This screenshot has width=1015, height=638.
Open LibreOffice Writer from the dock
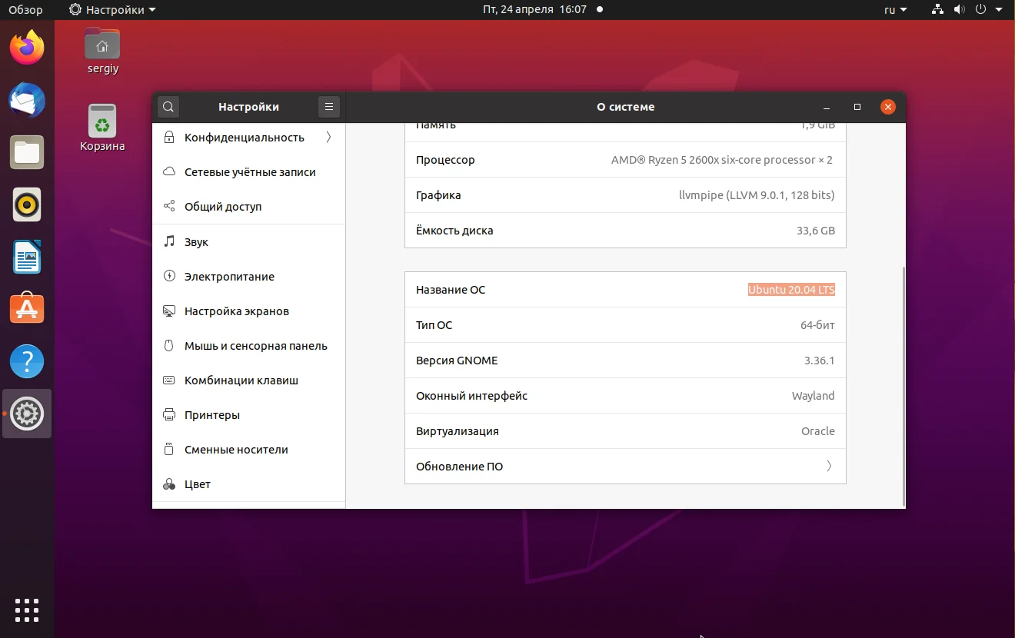tap(27, 257)
